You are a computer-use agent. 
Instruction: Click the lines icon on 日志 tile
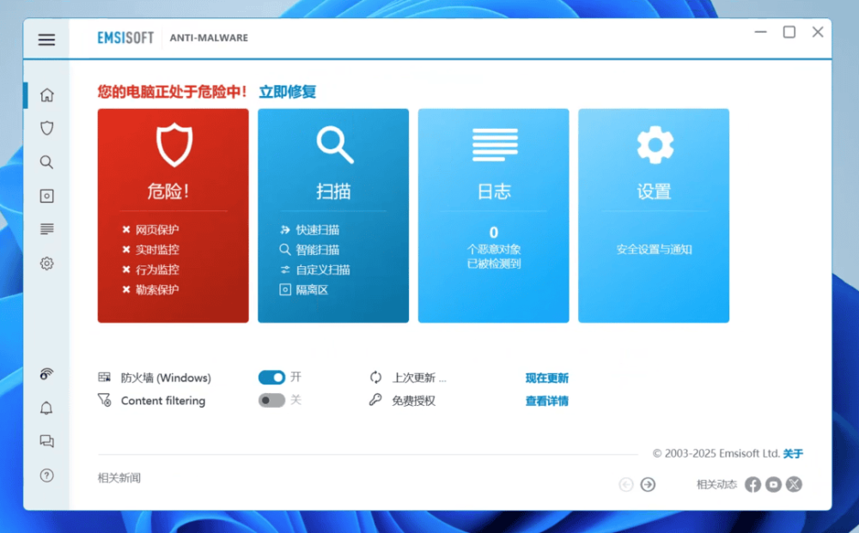tap(496, 144)
